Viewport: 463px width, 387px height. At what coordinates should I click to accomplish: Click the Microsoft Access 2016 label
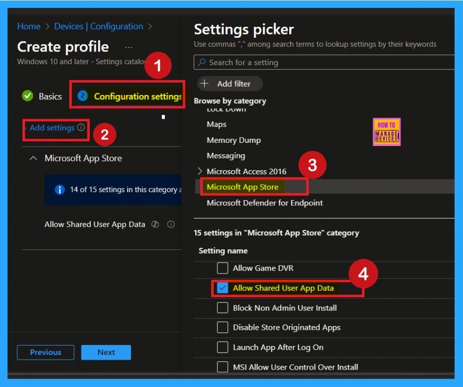pos(247,171)
